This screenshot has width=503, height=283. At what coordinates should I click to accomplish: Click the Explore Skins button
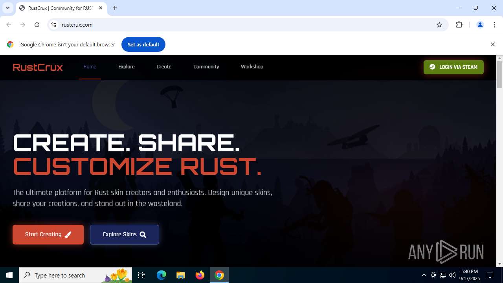125,235
